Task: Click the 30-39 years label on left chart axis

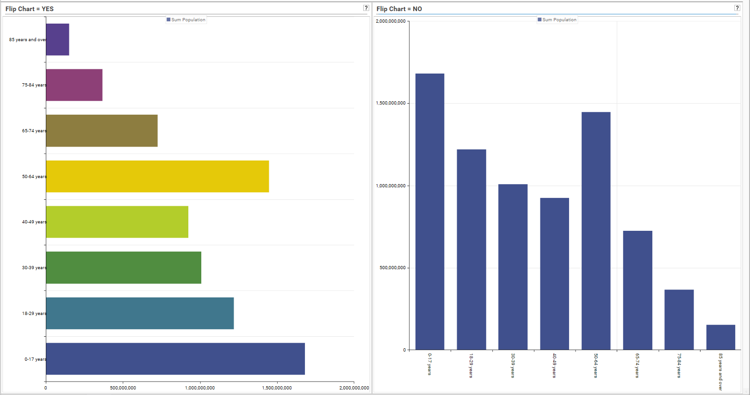Action: 34,268
